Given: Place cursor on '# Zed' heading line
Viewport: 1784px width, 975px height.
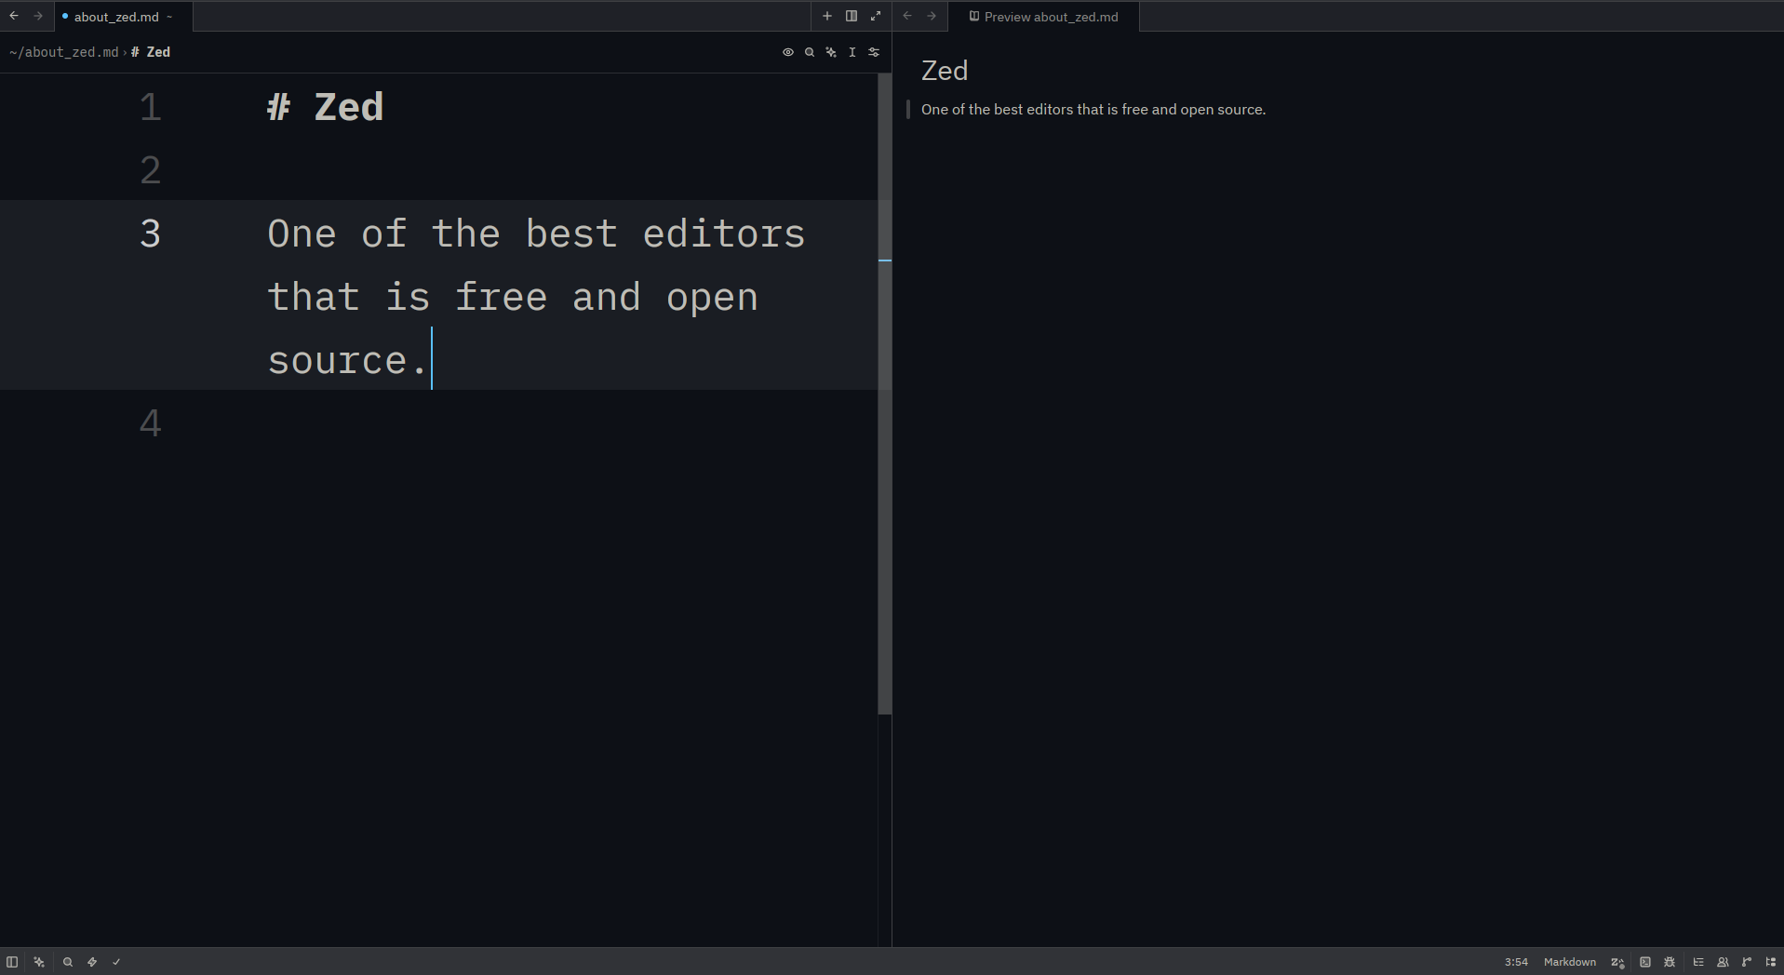Looking at the screenshot, I should click(x=326, y=107).
